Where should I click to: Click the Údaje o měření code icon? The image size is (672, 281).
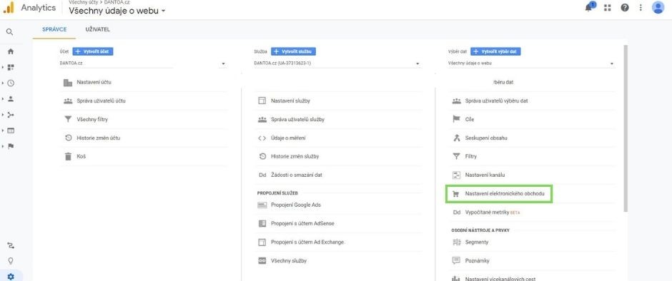[262, 138]
